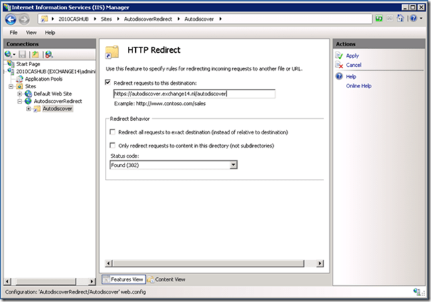Collapse the AutodiscoverRedirect tree node
431x302 pixels.
coord(19,101)
